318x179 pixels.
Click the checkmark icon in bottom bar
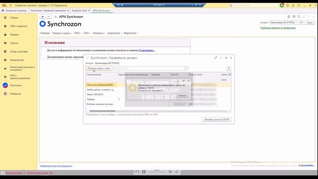coord(177,172)
